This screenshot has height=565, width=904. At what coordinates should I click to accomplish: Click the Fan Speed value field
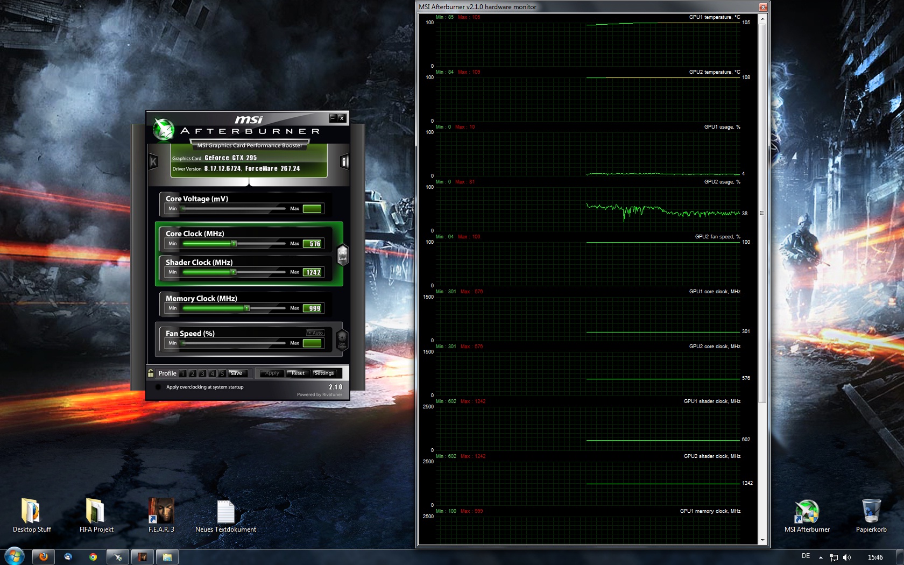click(x=312, y=343)
